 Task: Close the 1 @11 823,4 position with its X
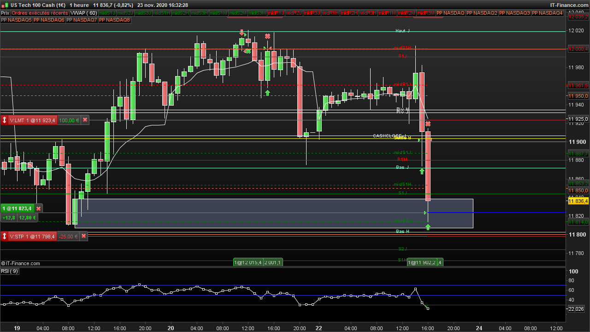[39, 208]
